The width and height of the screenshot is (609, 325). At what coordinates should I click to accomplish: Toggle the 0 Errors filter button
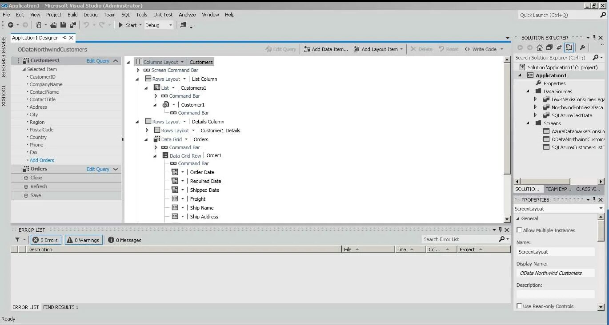[x=45, y=240]
